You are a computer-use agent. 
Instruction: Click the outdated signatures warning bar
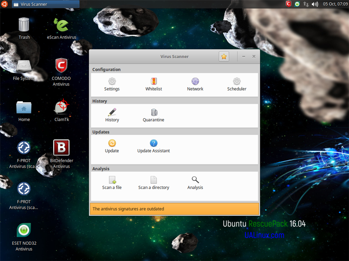click(174, 209)
